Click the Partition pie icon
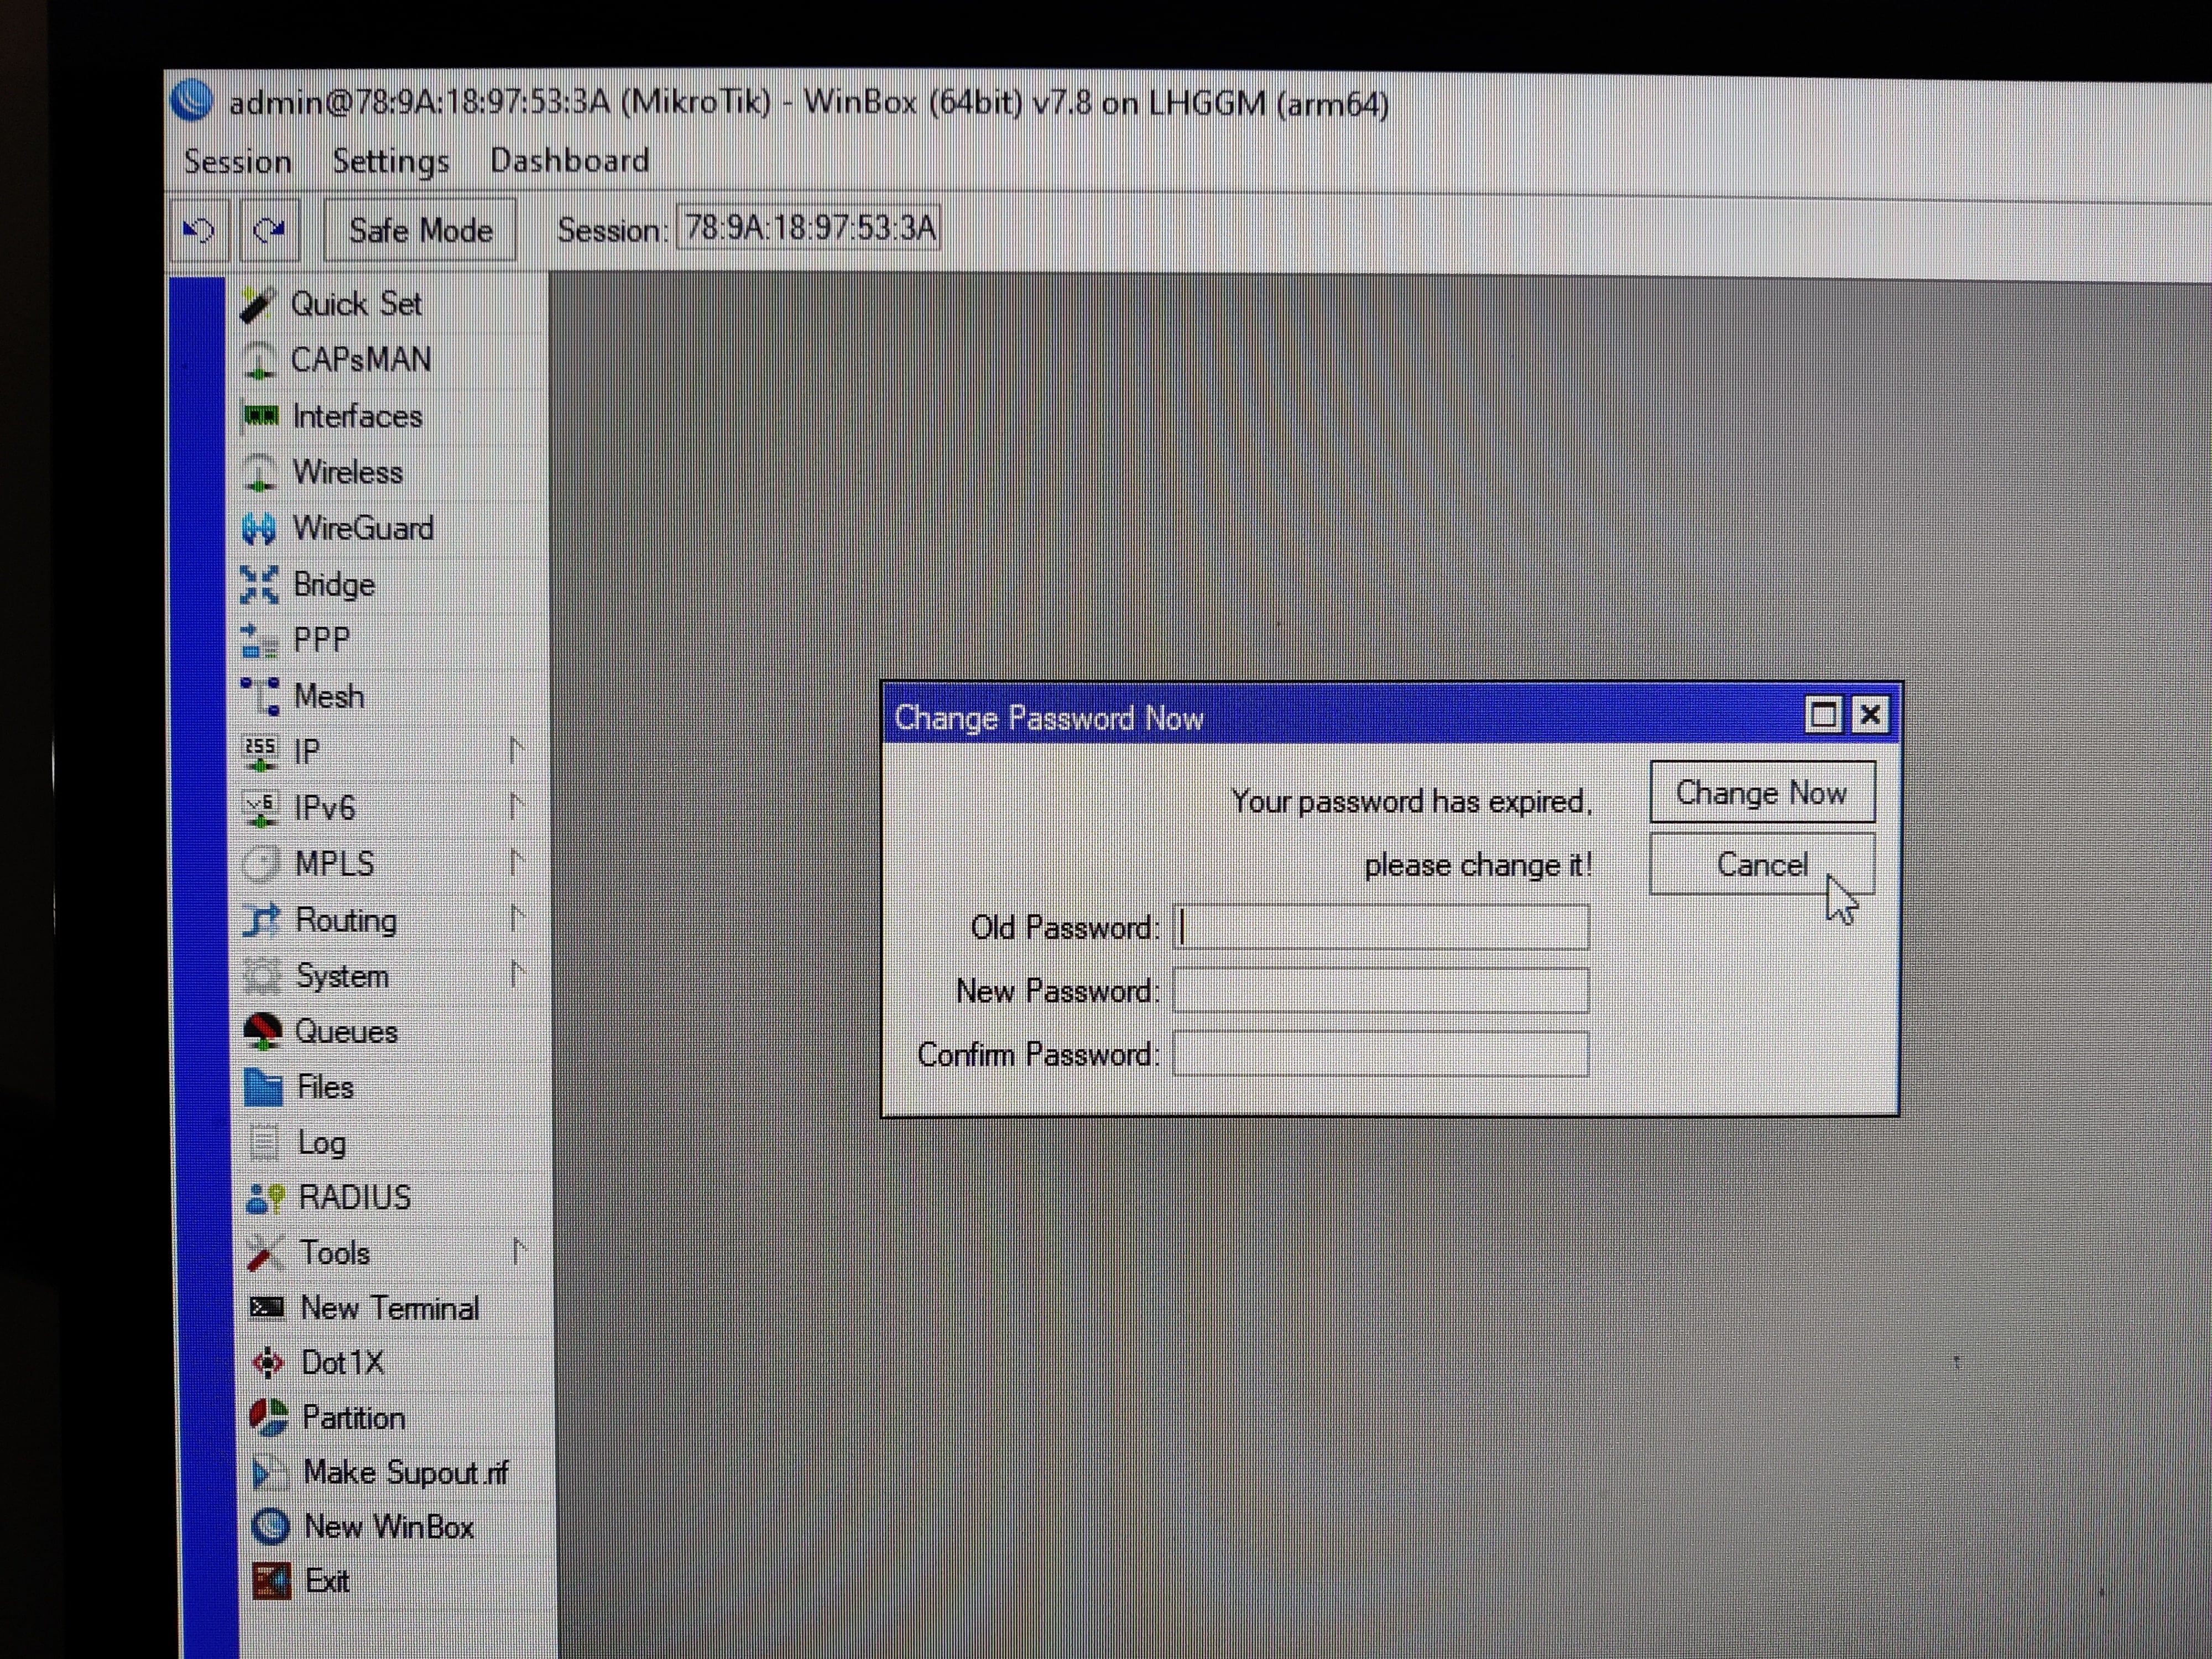Image resolution: width=2212 pixels, height=1659 pixels. (x=268, y=1417)
